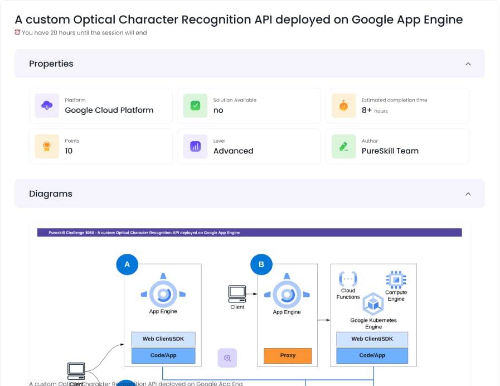Viewport: 500px width, 386px height.
Task: Click the green Solution Available checkmark icon
Action: tap(195, 105)
